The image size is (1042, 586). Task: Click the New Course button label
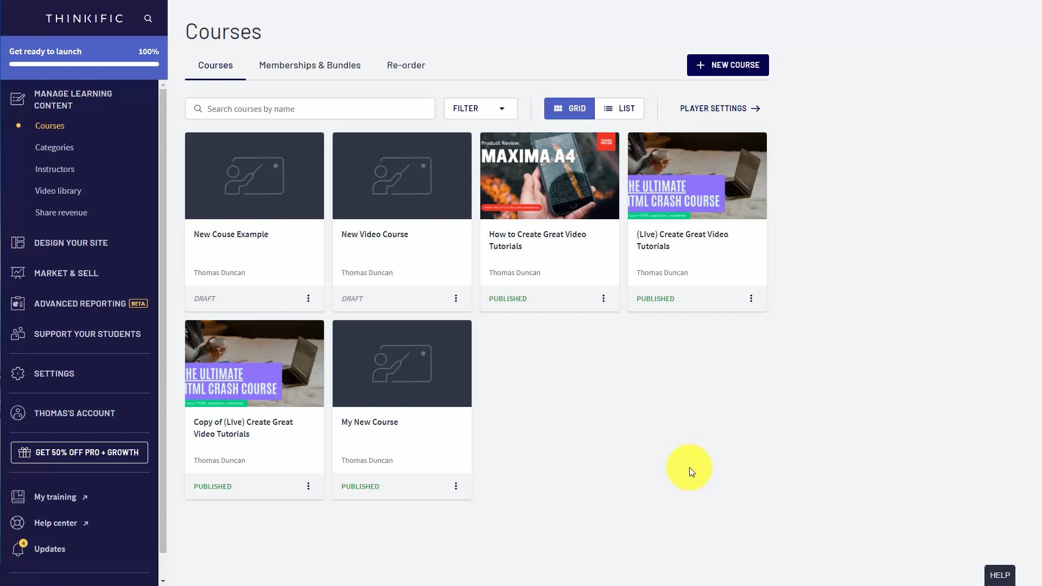735,65
